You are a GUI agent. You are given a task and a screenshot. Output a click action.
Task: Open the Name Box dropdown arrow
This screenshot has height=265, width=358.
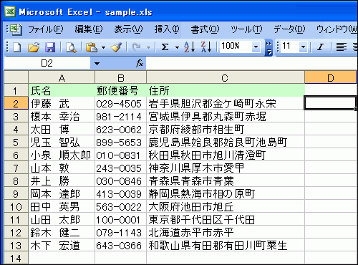97,64
